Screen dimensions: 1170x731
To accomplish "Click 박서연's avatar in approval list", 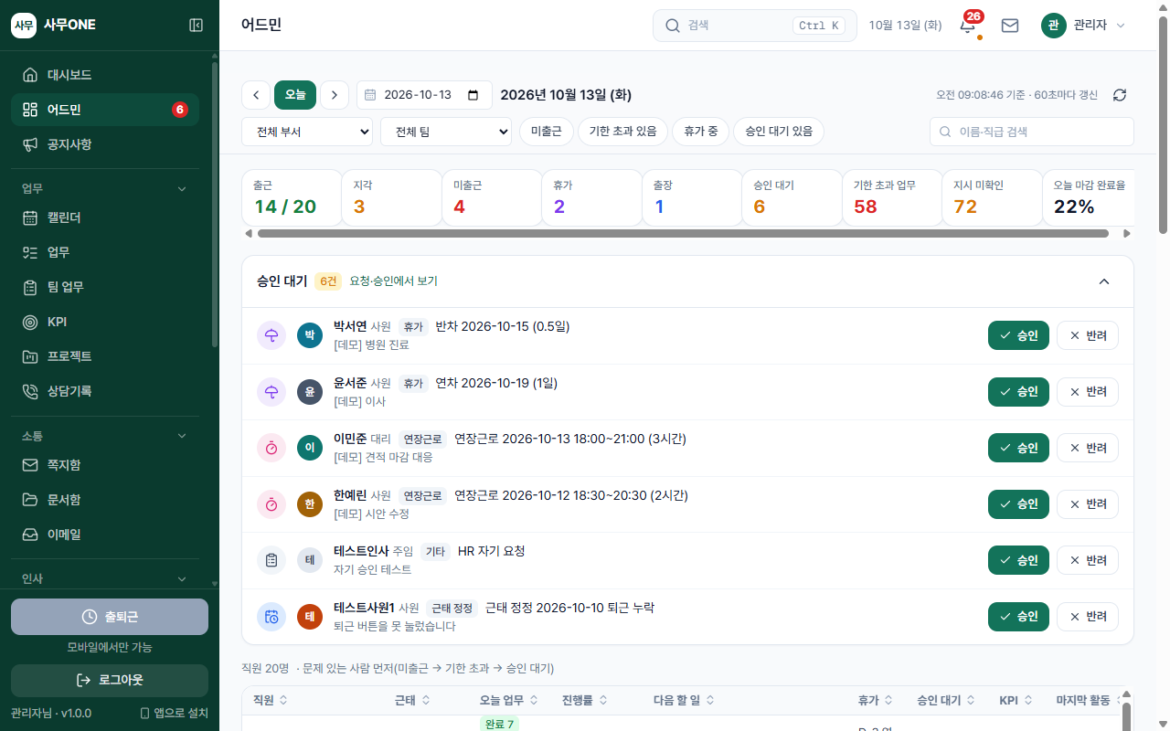I will [310, 335].
